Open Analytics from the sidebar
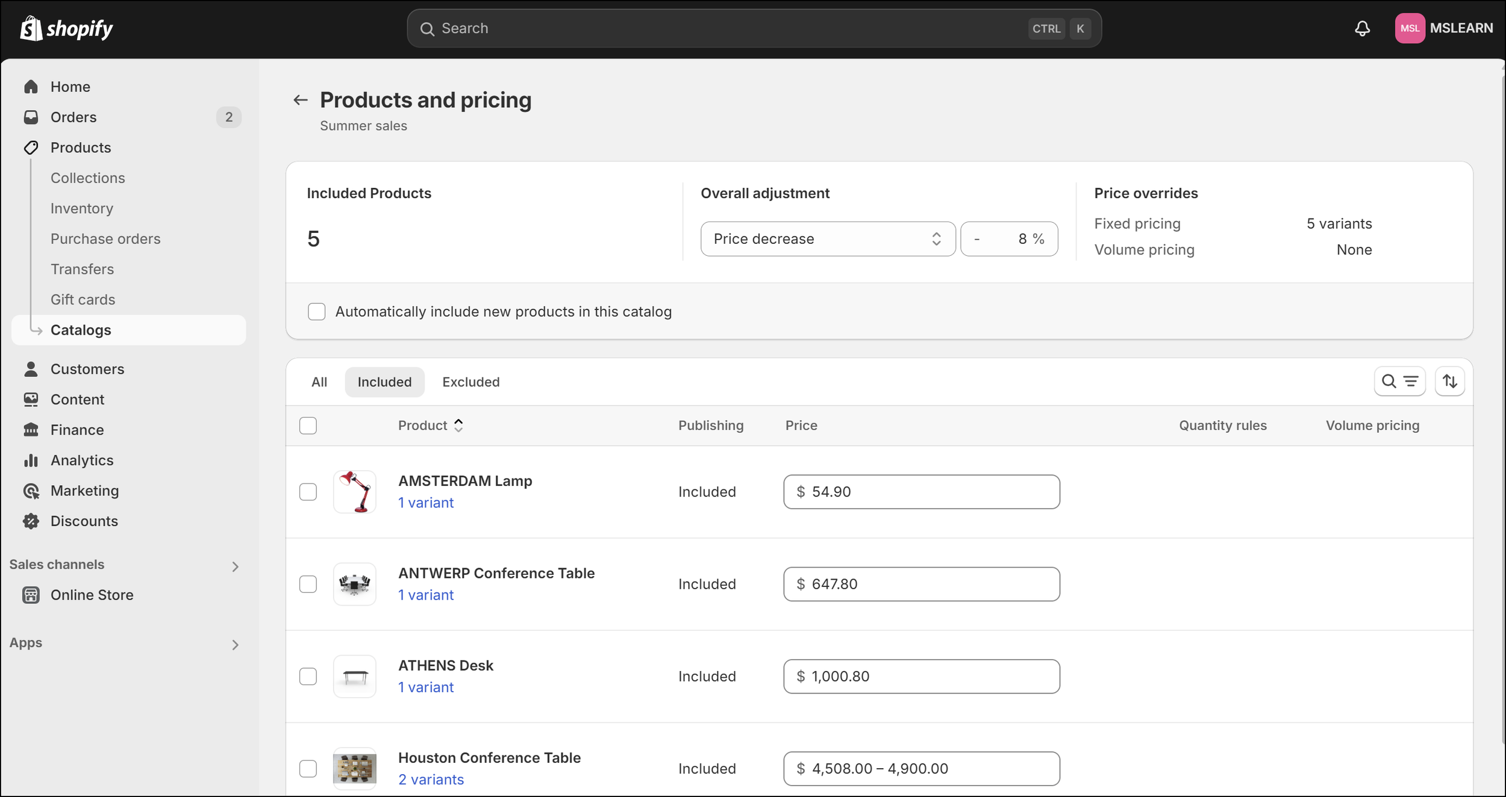Viewport: 1506px width, 797px height. [82, 461]
